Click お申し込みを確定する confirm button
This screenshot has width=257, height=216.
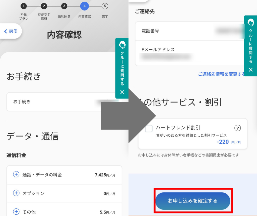pyautogui.click(x=193, y=201)
